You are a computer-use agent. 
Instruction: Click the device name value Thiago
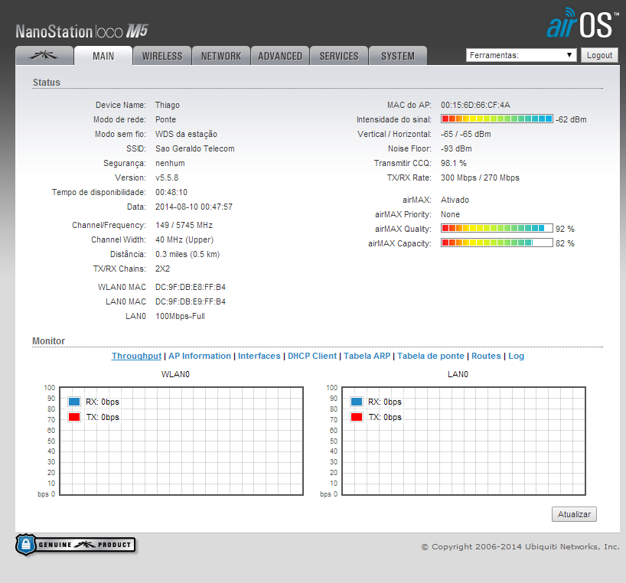point(168,105)
